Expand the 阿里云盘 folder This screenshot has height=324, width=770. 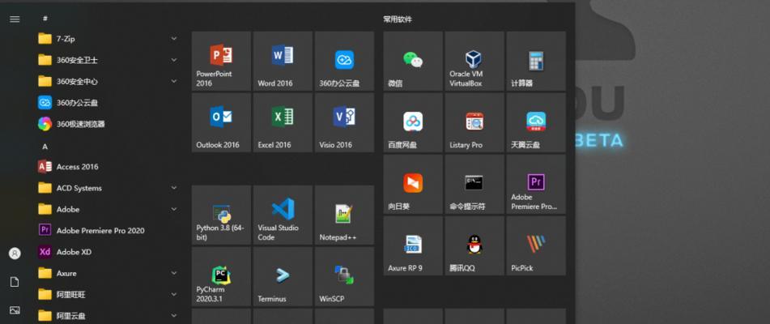108,316
